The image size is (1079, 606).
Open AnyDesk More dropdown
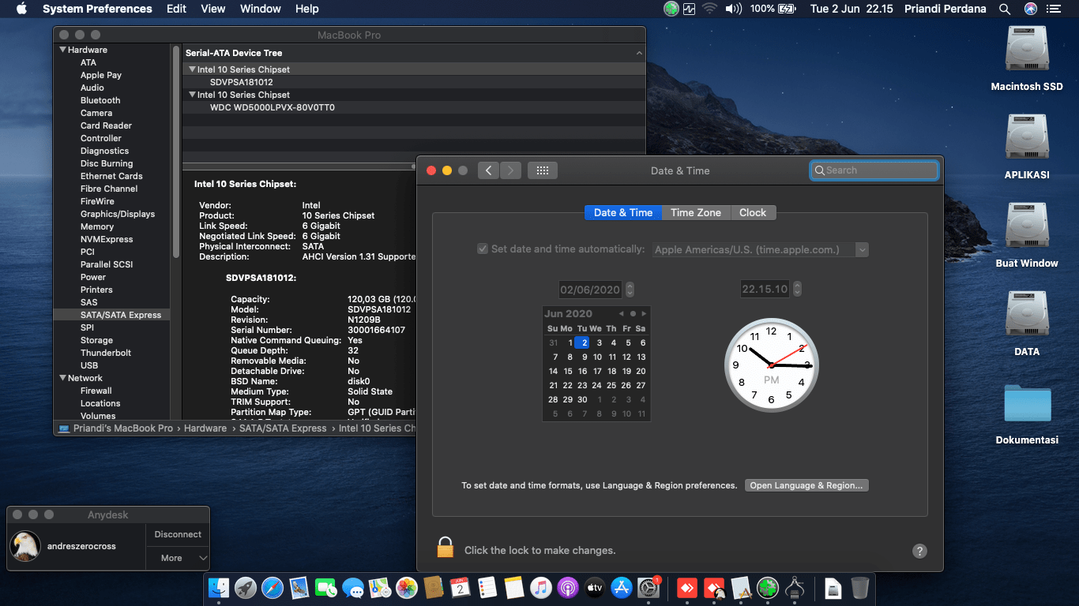[178, 558]
